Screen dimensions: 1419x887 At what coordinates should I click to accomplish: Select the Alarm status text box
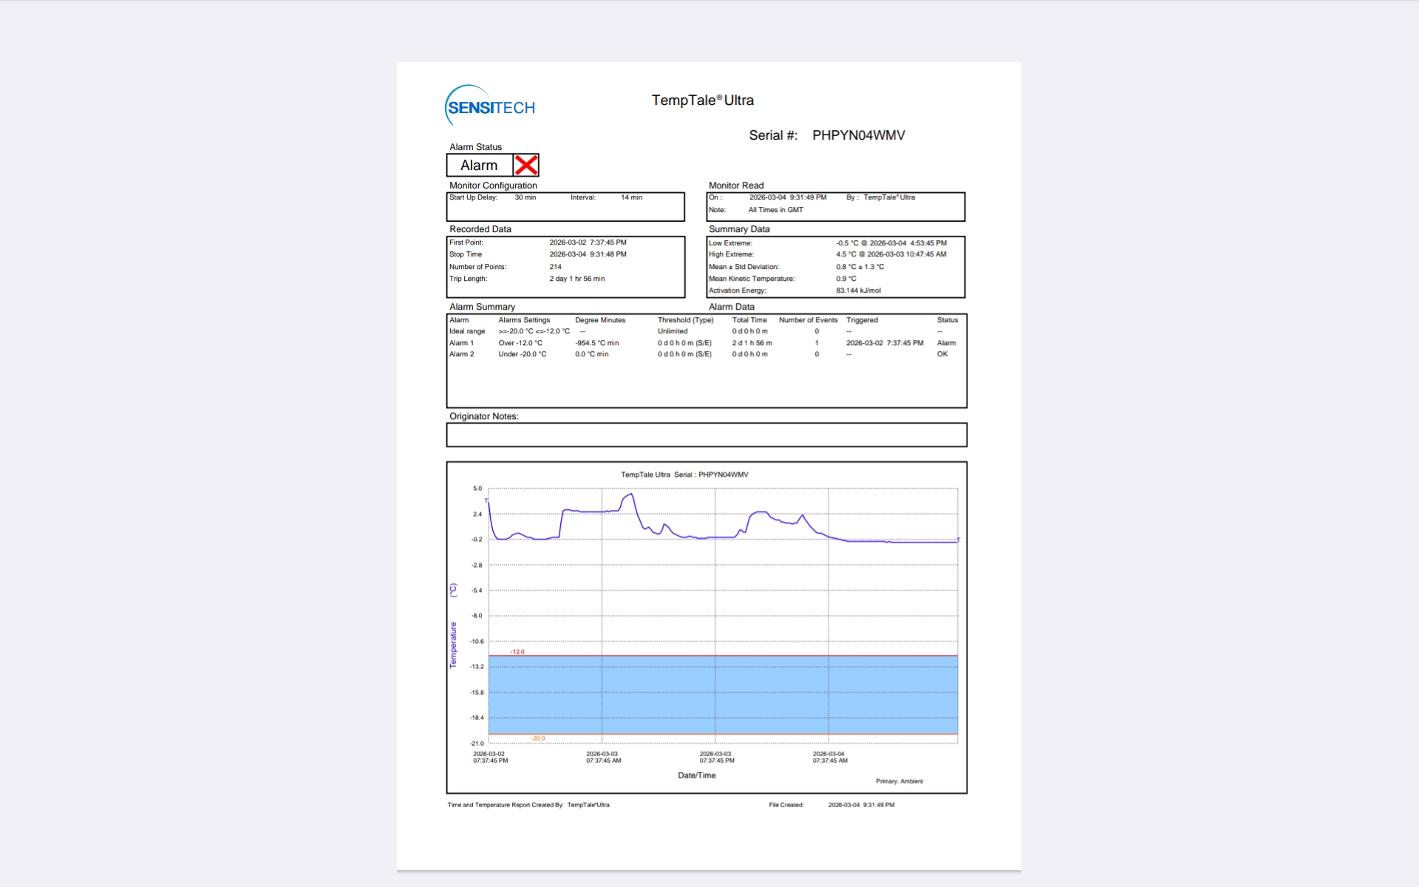point(479,166)
